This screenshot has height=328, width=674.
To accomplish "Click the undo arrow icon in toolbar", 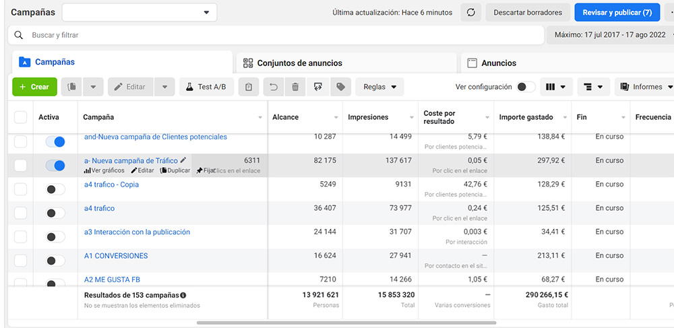I will tap(272, 87).
